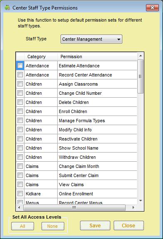Viewport: 163px width, 239px height.
Task: Click the horizontal scroll right arrow
Action: click(134, 207)
